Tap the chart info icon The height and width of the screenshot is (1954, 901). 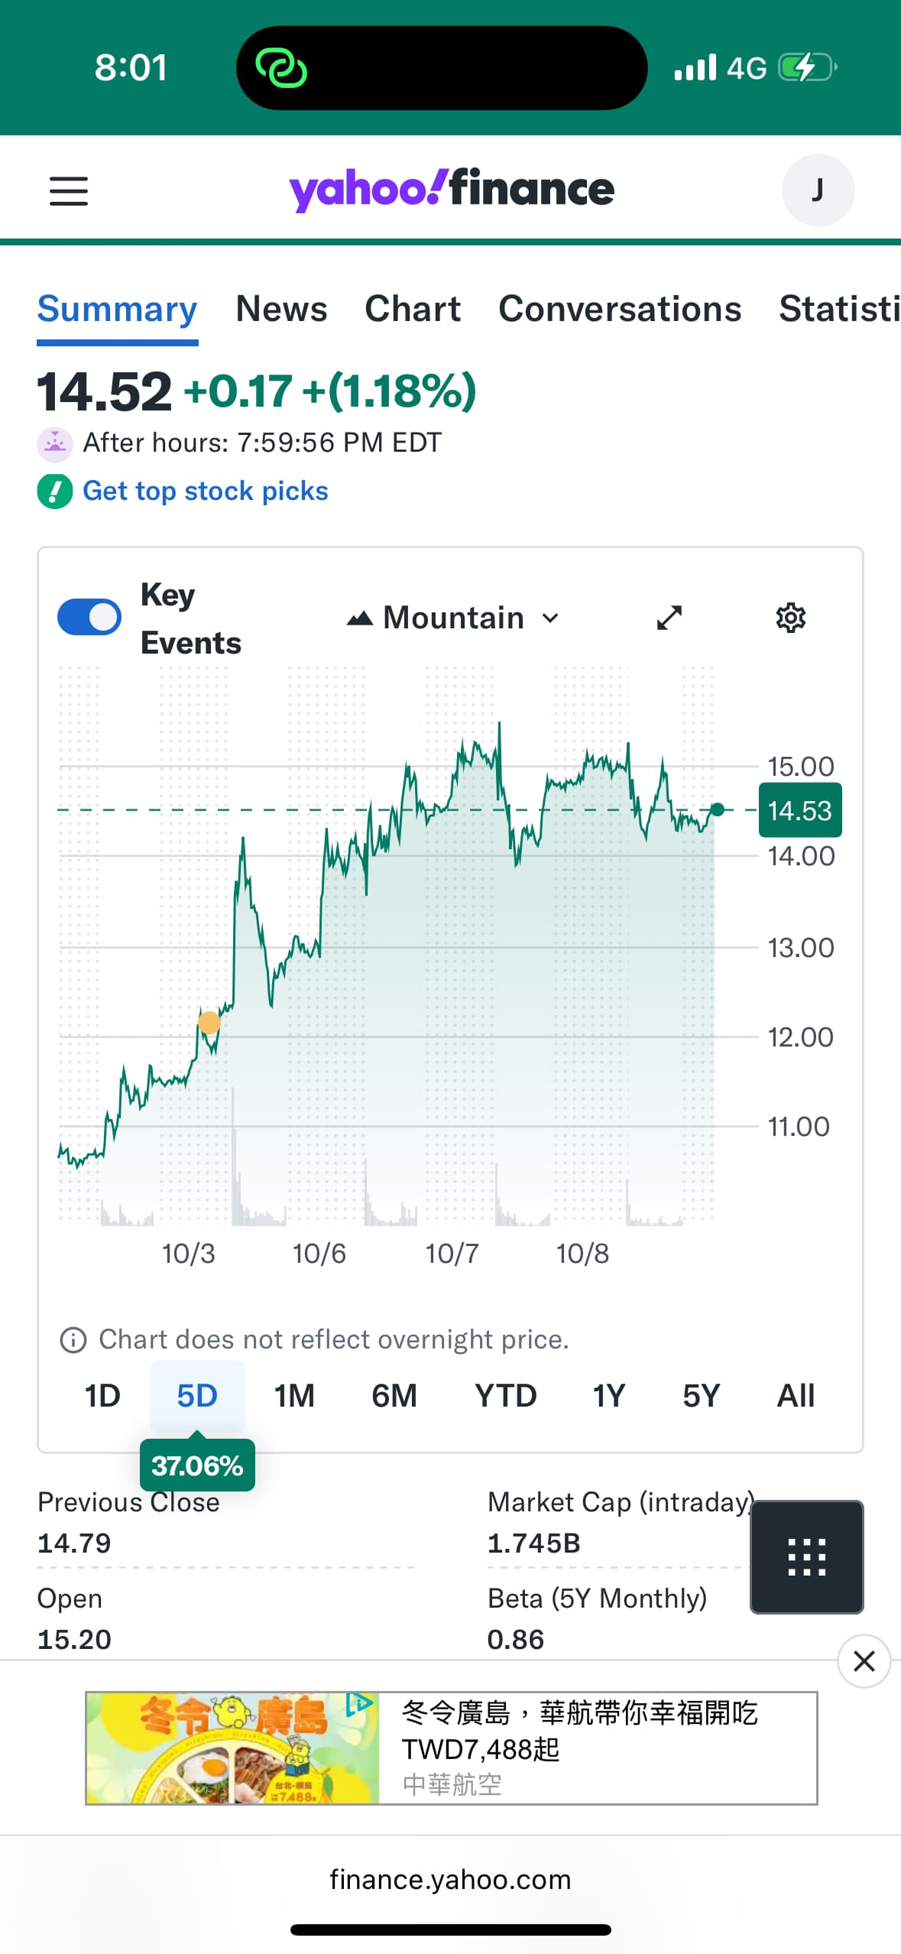(73, 1339)
